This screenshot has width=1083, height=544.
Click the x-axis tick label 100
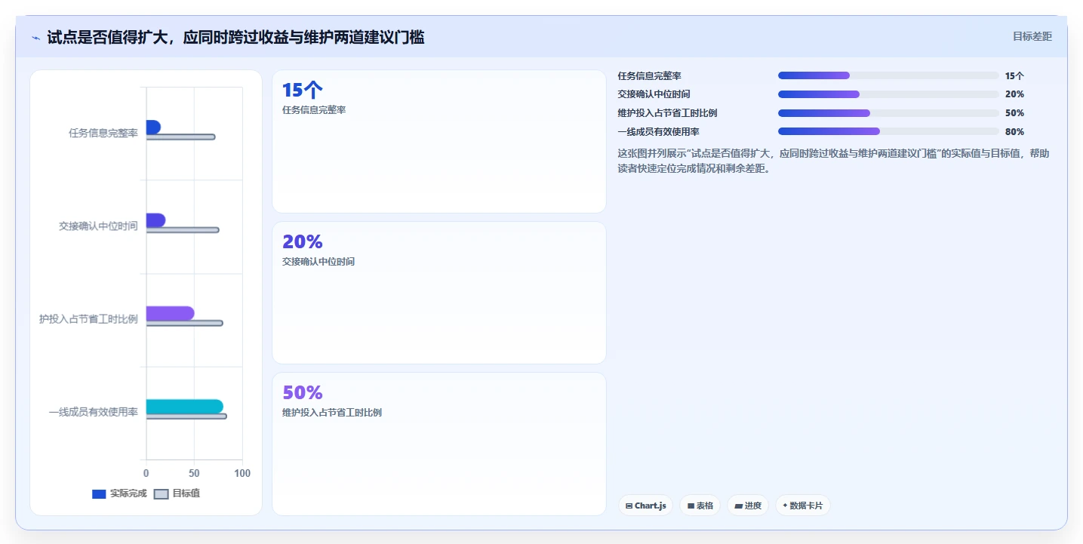tap(242, 473)
